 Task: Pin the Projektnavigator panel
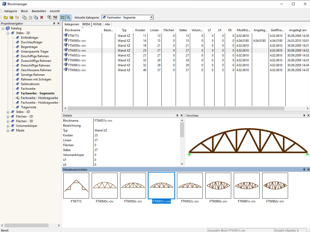(54, 23)
